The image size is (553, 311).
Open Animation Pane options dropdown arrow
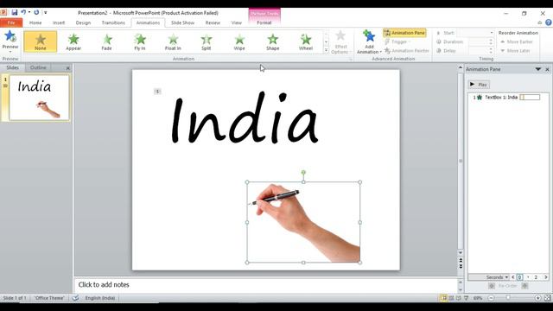[538, 69]
